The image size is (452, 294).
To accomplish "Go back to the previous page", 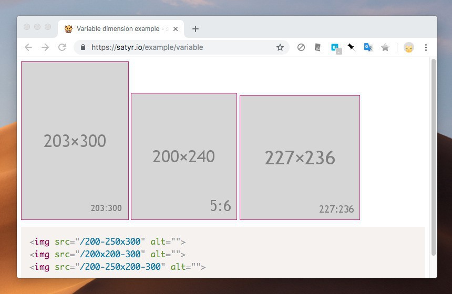I will click(x=28, y=47).
